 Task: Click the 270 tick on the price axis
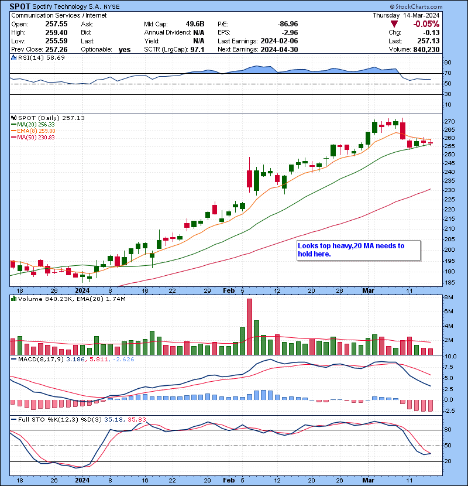tap(449, 122)
